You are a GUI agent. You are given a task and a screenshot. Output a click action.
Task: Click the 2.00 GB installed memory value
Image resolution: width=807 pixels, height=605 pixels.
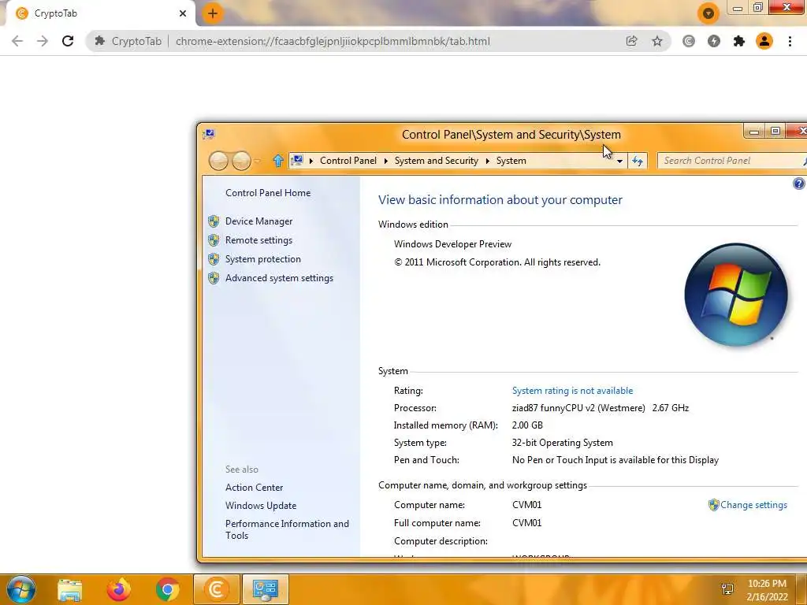[x=527, y=425]
